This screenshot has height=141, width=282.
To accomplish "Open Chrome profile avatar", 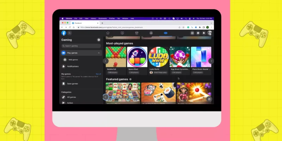I will click(x=207, y=27).
